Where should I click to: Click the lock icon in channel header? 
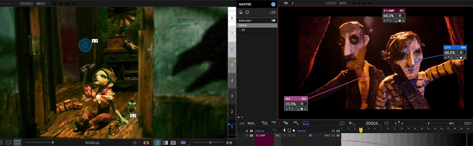[247, 131]
